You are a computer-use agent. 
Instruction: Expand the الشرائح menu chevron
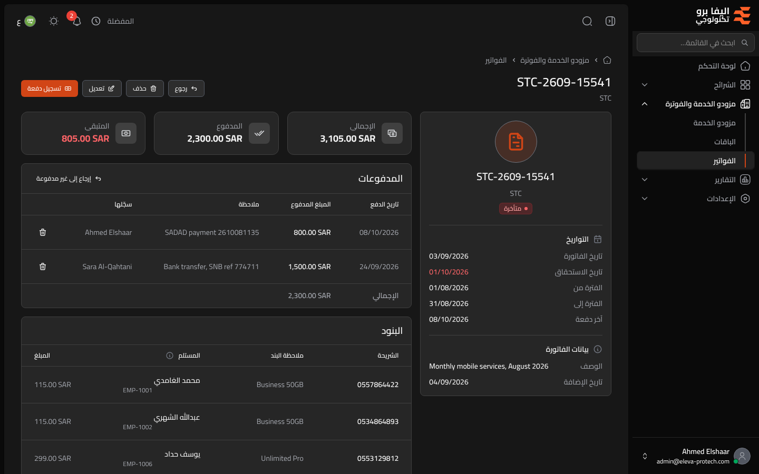[x=645, y=85]
